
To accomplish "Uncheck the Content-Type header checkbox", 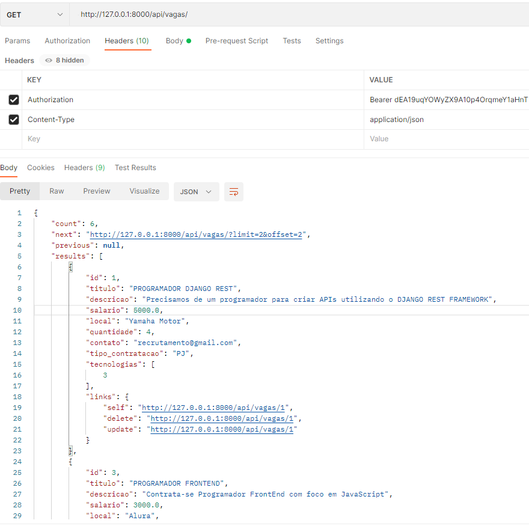I will tap(14, 120).
